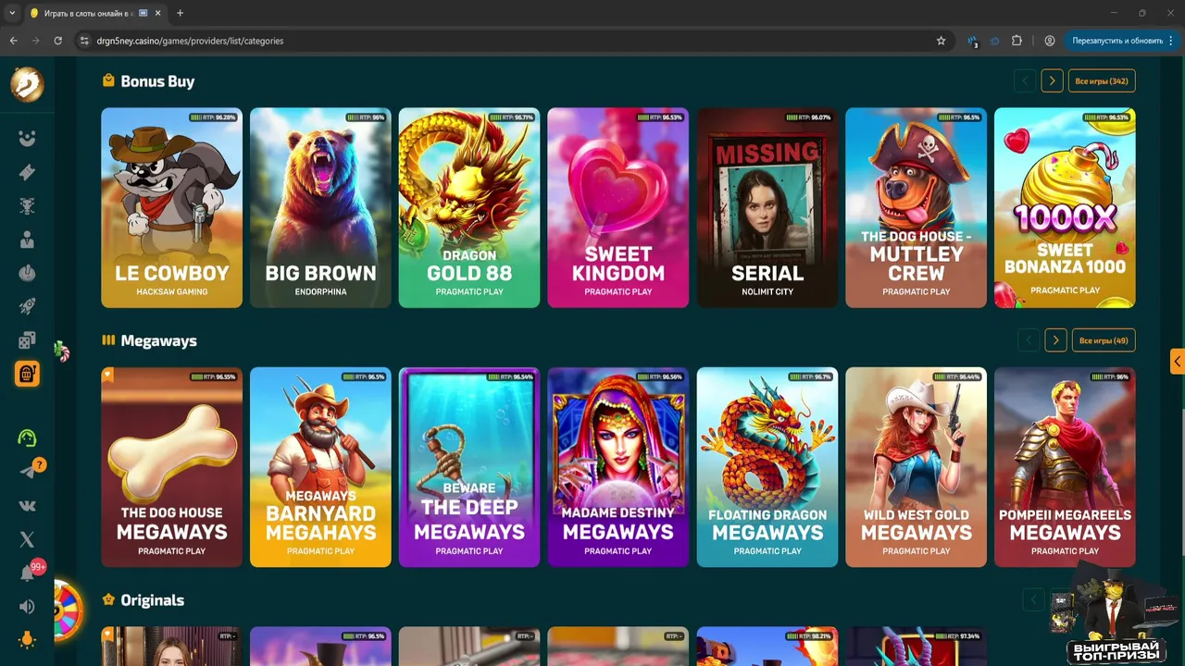Toggle sound with the speaker icon
The width and height of the screenshot is (1185, 666).
click(x=27, y=607)
